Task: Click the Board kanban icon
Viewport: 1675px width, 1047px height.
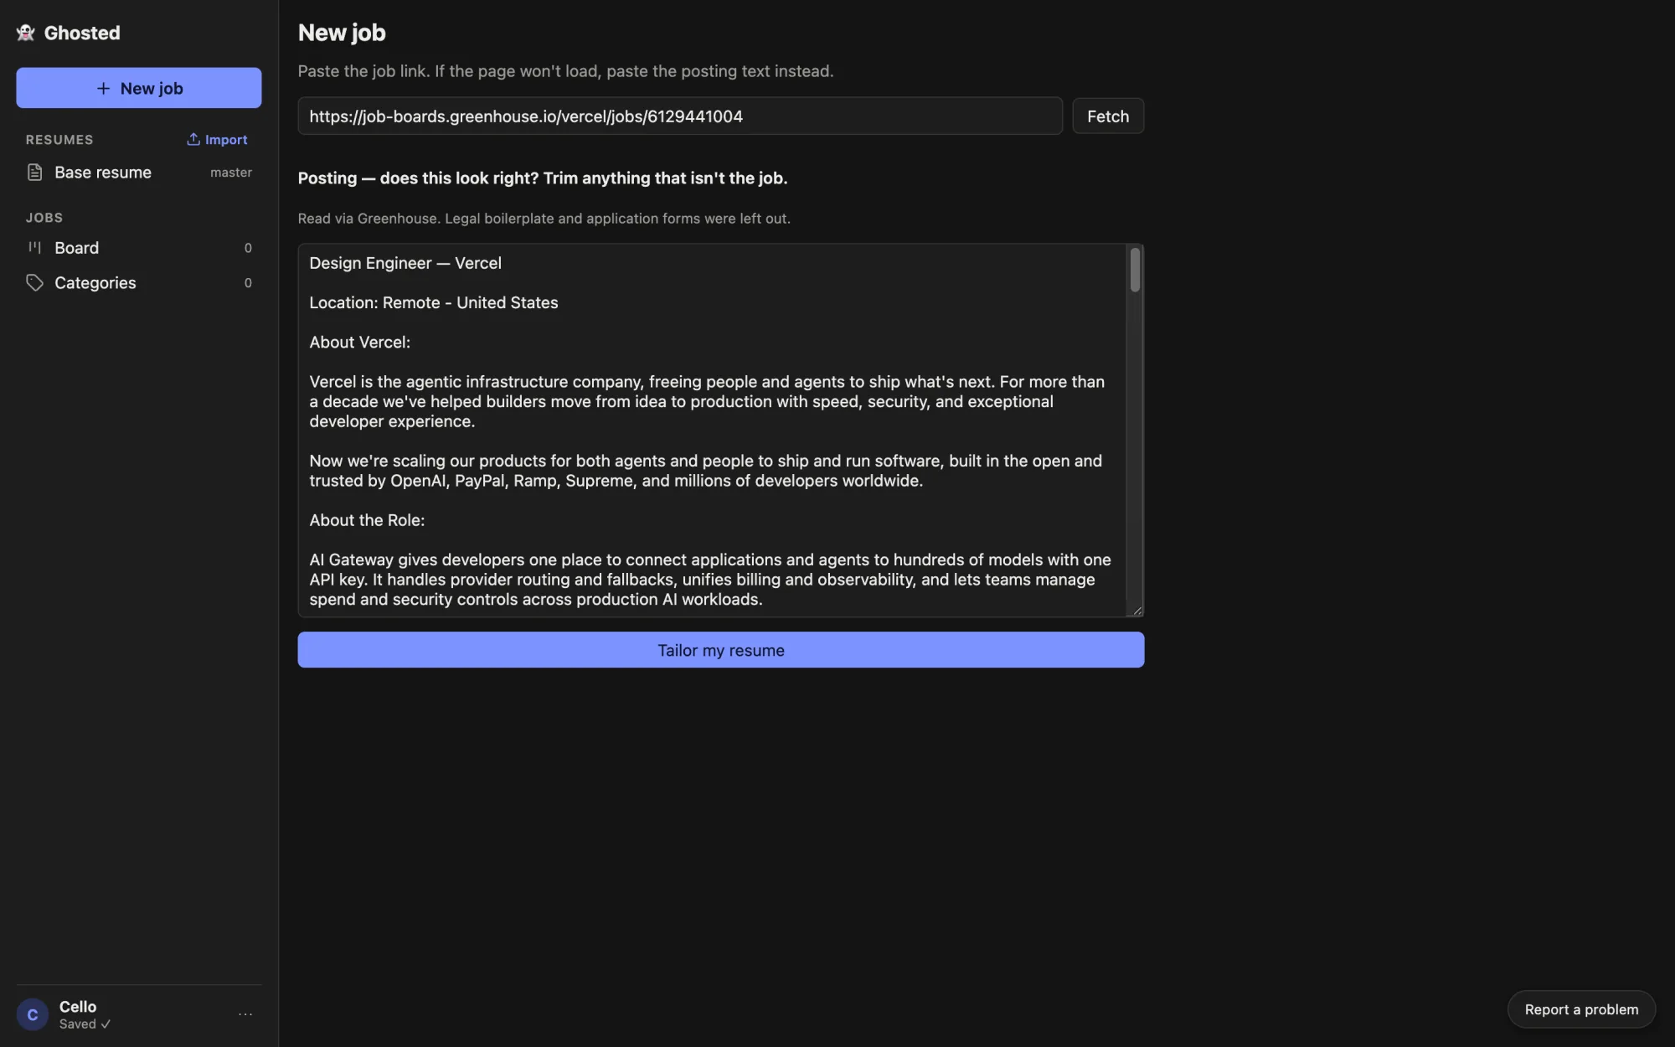Action: 34,247
